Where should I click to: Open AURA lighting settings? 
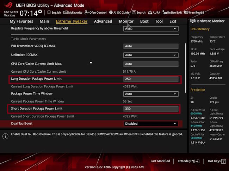pyautogui.click(x=154, y=13)
